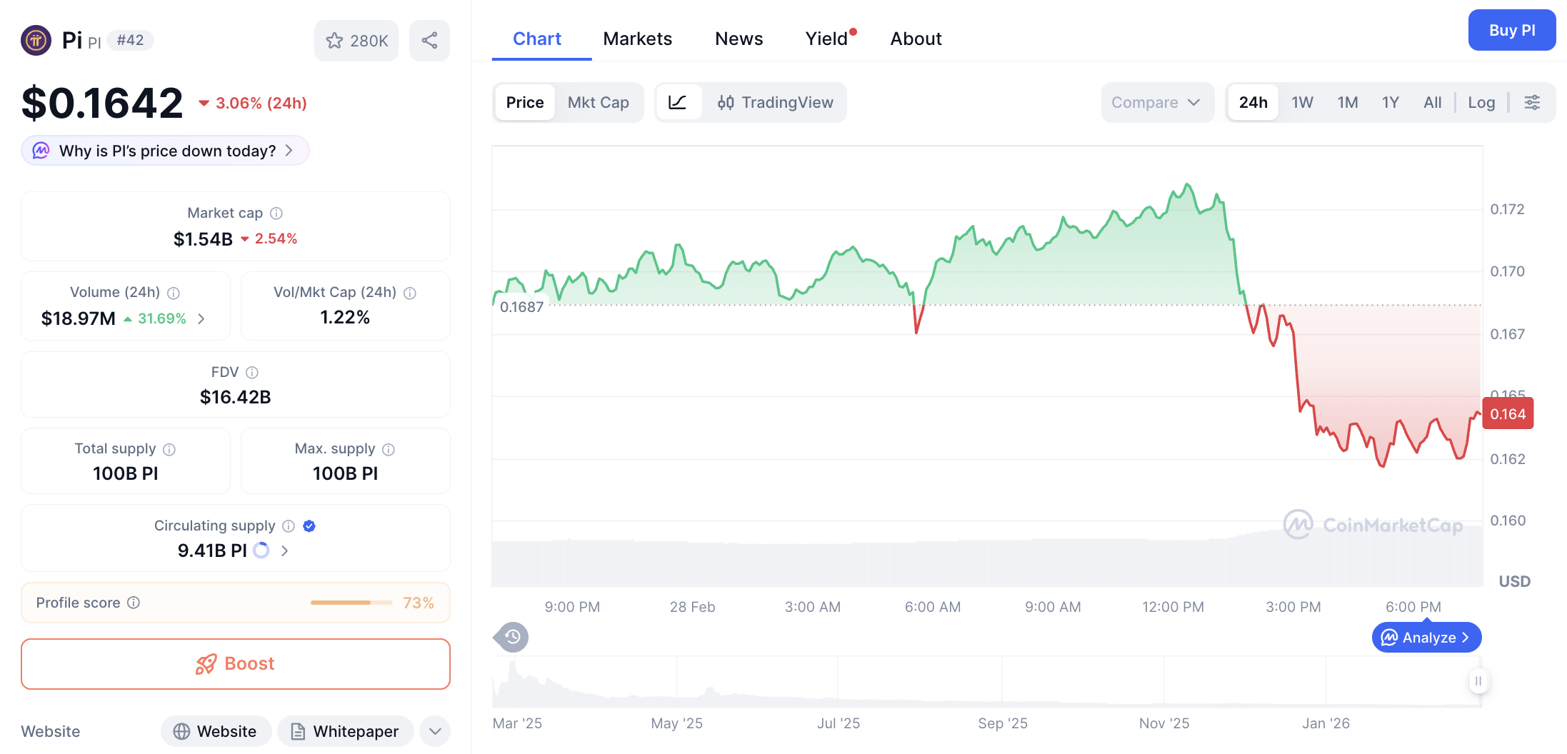
Task: Switch to TradingView candlestick chart icon
Action: click(726, 102)
